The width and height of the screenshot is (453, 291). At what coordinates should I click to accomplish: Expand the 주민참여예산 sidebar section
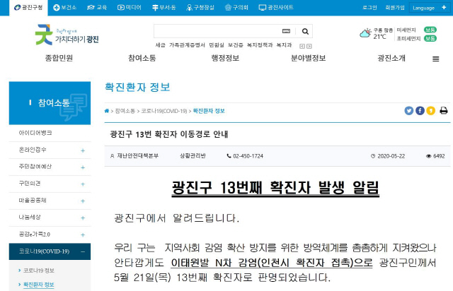tap(83, 167)
